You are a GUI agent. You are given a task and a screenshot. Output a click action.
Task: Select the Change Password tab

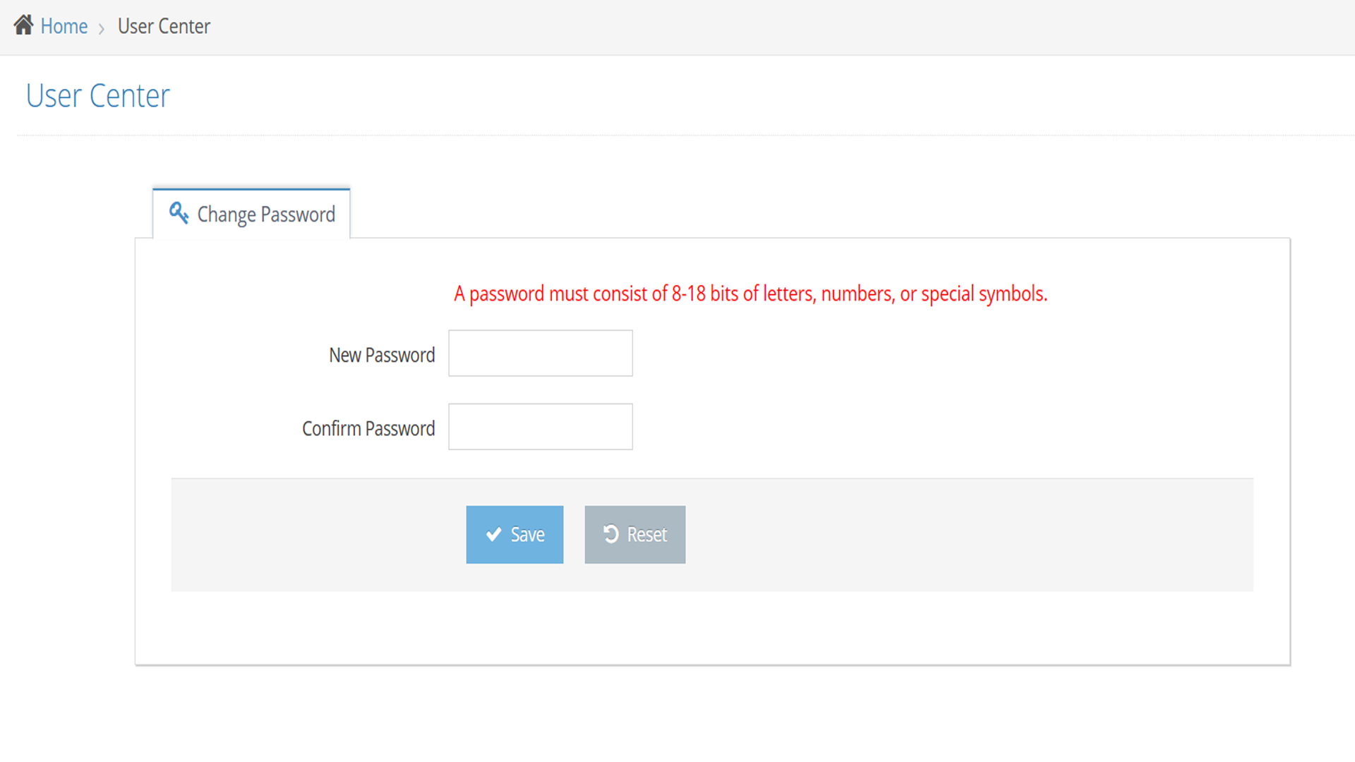[265, 214]
